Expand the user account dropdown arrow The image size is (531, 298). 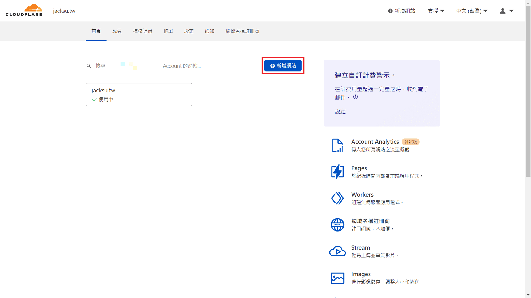tap(511, 11)
